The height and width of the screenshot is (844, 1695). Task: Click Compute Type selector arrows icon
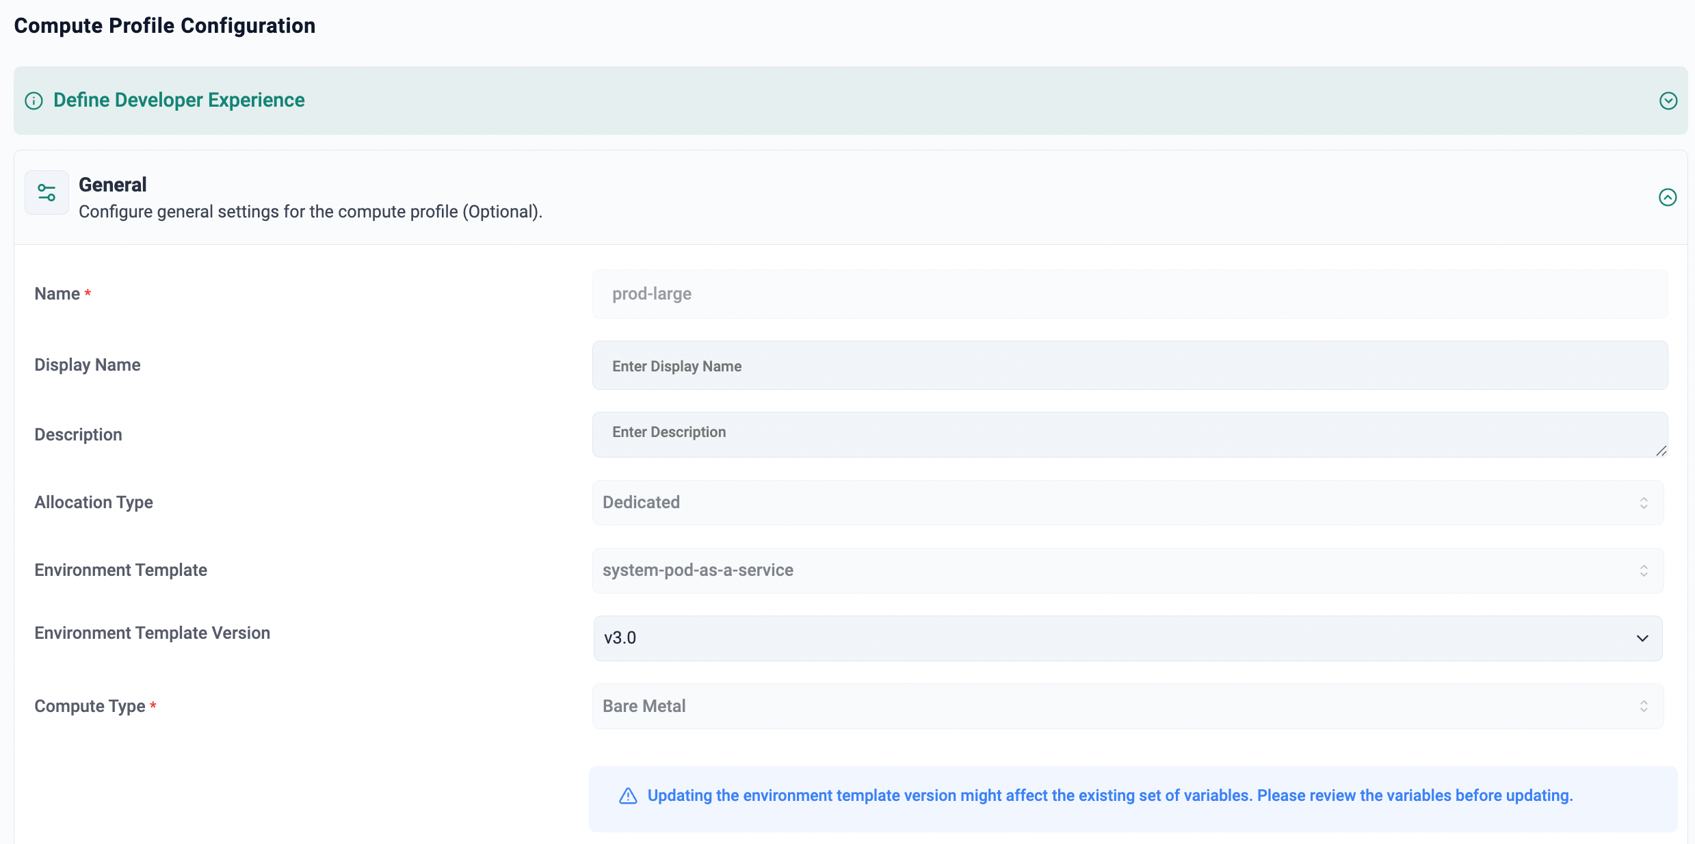click(x=1643, y=706)
